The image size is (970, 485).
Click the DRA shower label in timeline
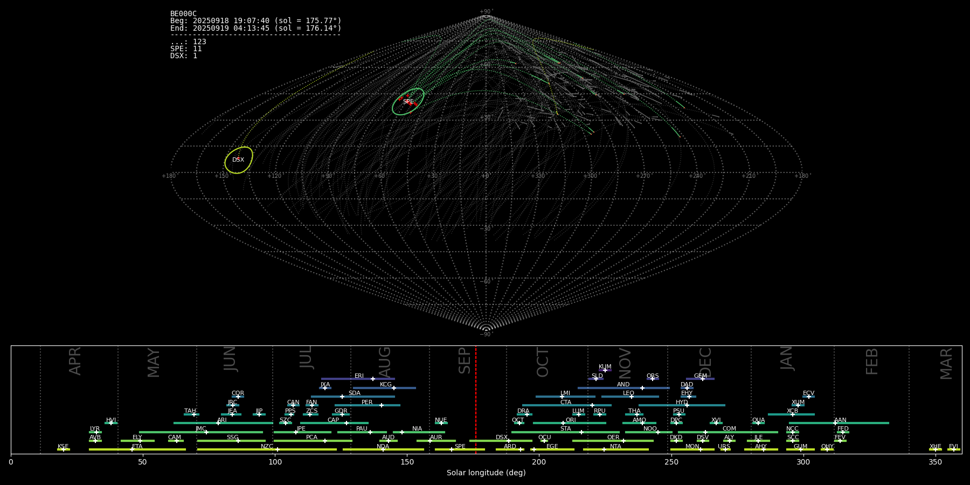tap(523, 411)
